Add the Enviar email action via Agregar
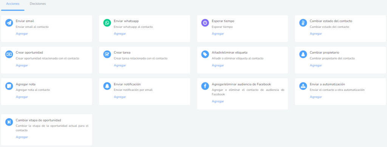Screen dimensions: 387x147 click(22, 34)
